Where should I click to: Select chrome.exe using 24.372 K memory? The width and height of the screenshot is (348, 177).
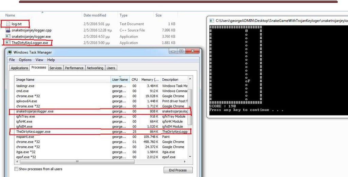point(101,147)
